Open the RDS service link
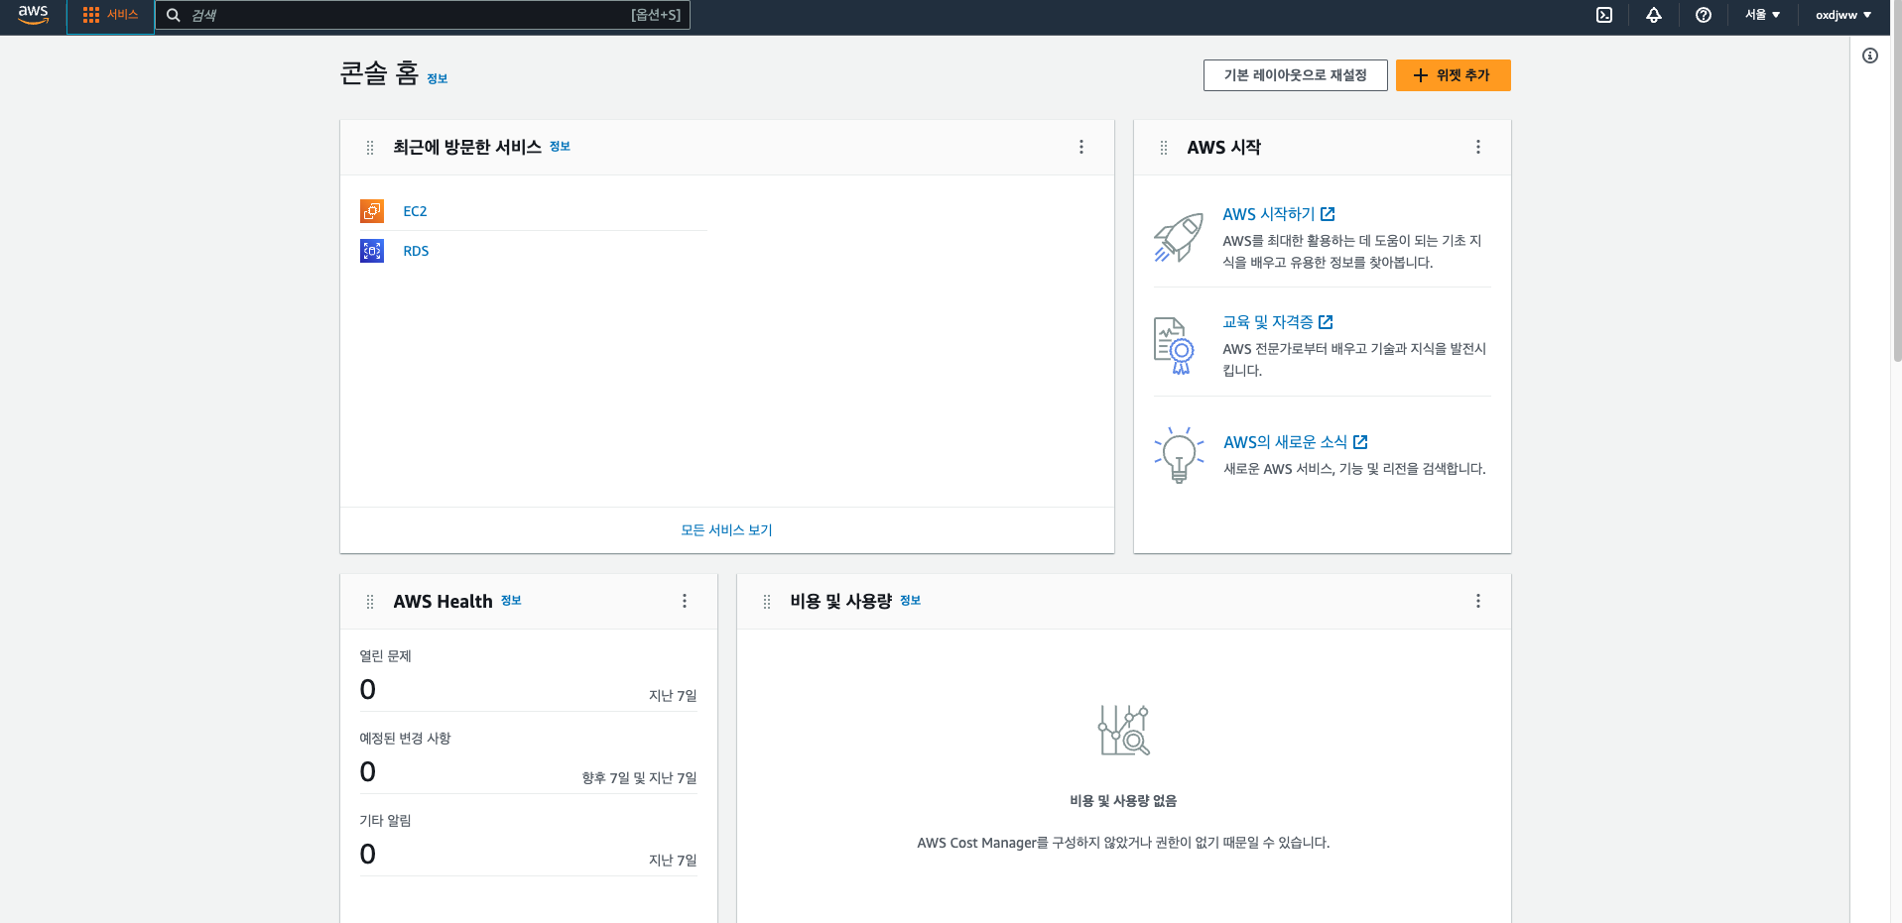The height and width of the screenshot is (923, 1902). [416, 251]
